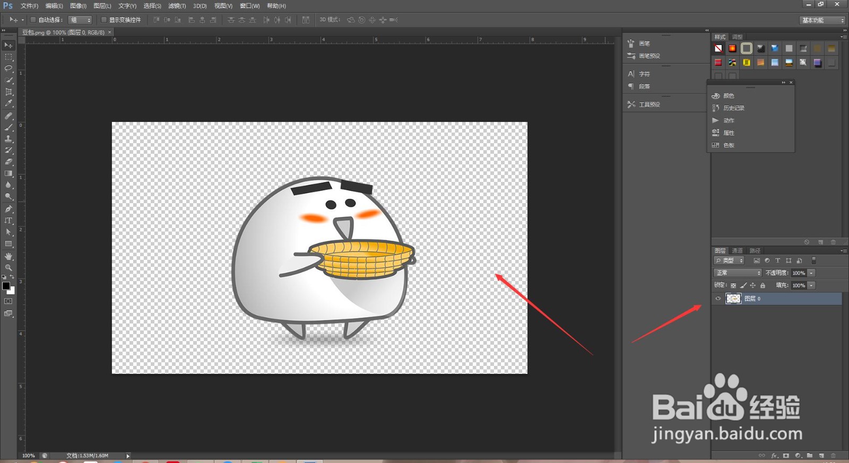This screenshot has width=849, height=463.
Task: Open the 画笔预设 panel
Action: click(x=649, y=56)
